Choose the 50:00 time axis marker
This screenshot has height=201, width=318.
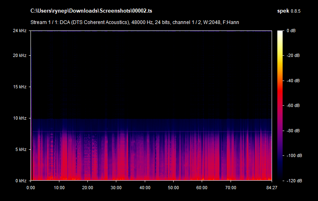click(x=173, y=188)
